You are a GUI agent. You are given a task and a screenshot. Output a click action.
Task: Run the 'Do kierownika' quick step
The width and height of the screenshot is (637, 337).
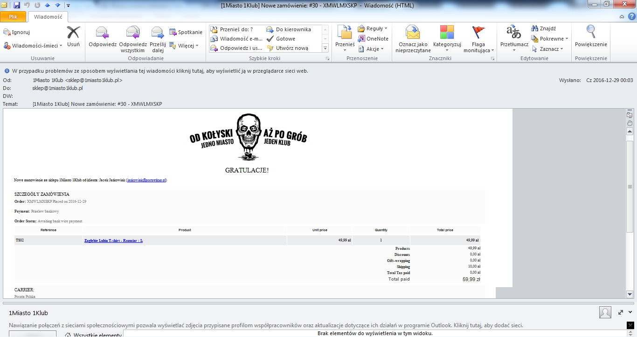(x=289, y=29)
